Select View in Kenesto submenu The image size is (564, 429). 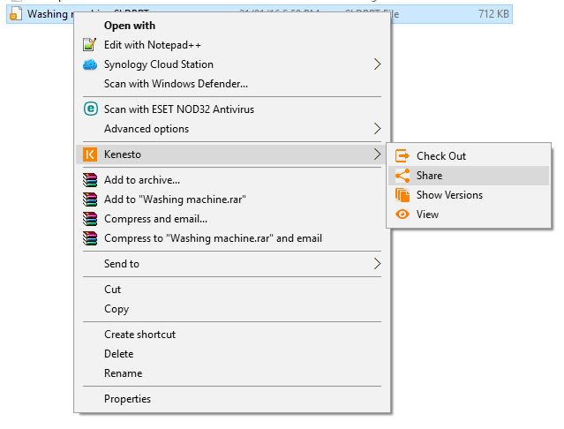(469, 214)
